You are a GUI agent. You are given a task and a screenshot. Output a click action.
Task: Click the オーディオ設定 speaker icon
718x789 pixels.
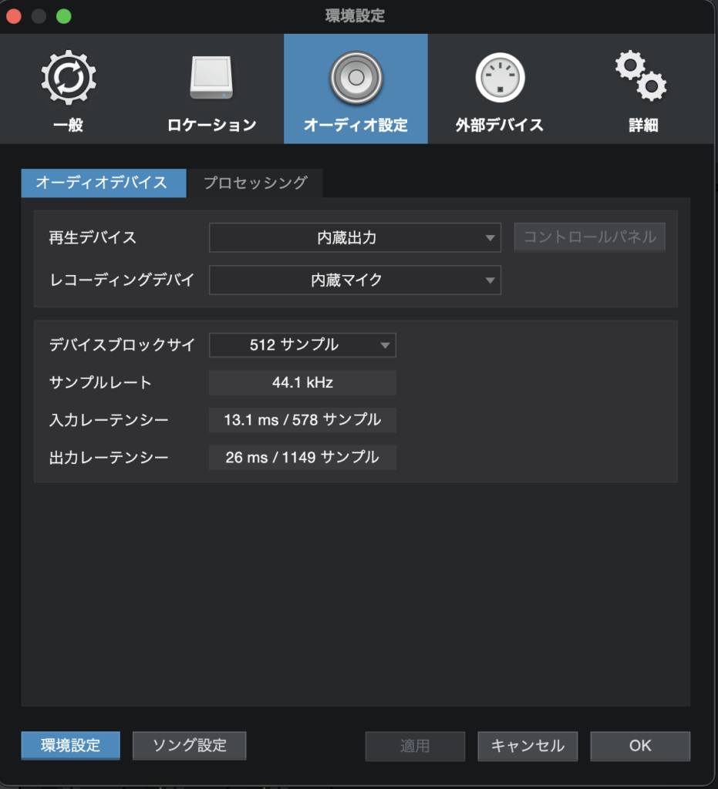pyautogui.click(x=356, y=78)
